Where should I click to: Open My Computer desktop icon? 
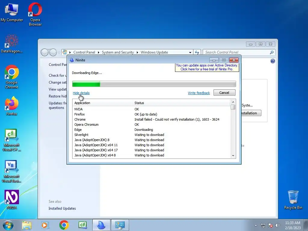click(12, 12)
